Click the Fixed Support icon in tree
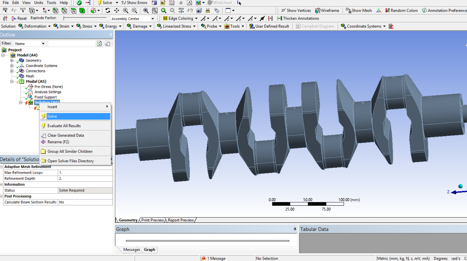Screen dimensions: 467x261 point(30,97)
